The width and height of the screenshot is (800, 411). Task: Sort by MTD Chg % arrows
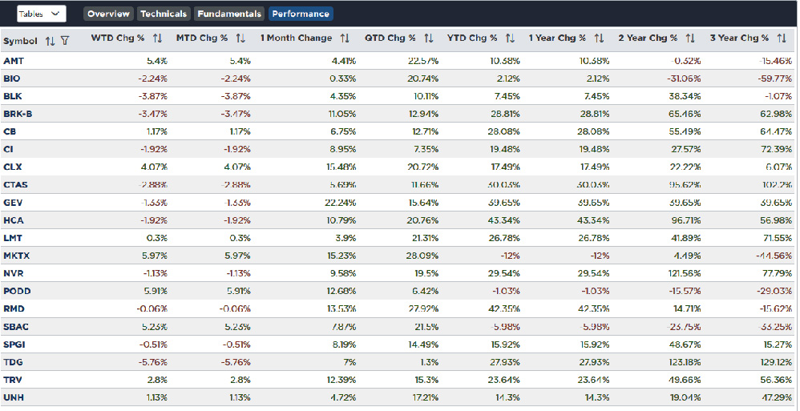point(241,38)
